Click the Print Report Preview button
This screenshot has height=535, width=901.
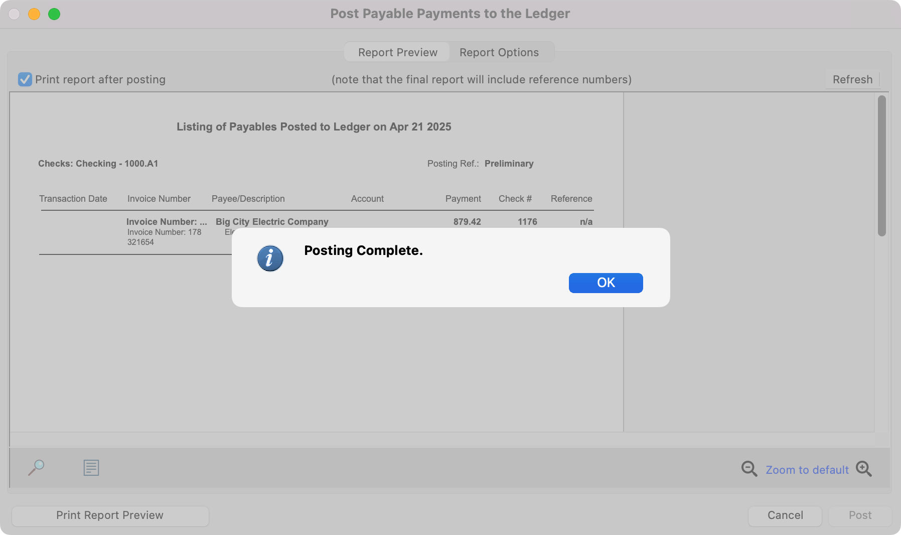110,515
